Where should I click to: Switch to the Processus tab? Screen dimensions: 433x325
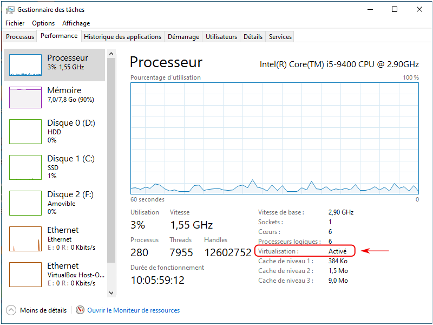[20, 37]
